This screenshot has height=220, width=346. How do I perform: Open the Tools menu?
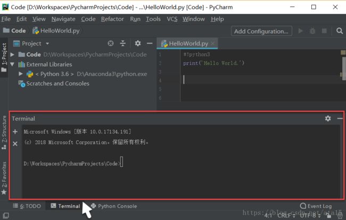click(x=153, y=19)
